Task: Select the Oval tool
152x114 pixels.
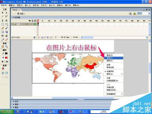Action: point(3,24)
